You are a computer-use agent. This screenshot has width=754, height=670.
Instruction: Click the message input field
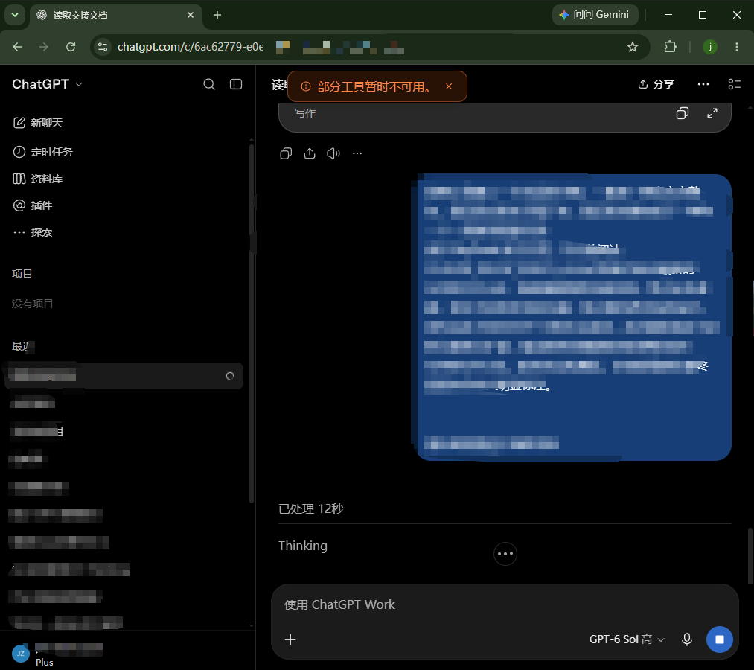coord(505,604)
